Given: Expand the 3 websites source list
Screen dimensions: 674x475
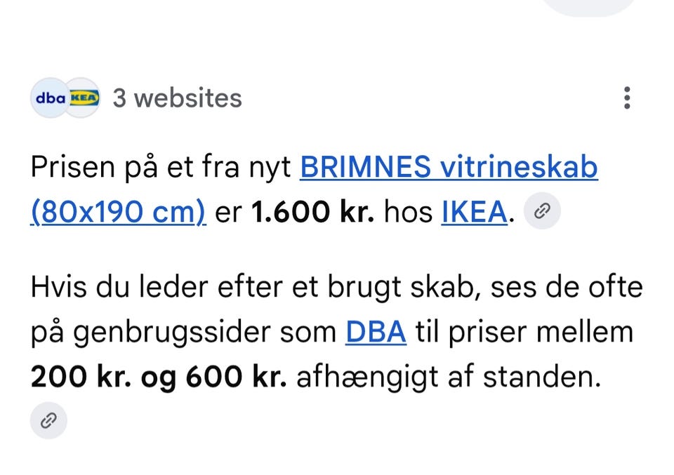Looking at the screenshot, I should (177, 98).
